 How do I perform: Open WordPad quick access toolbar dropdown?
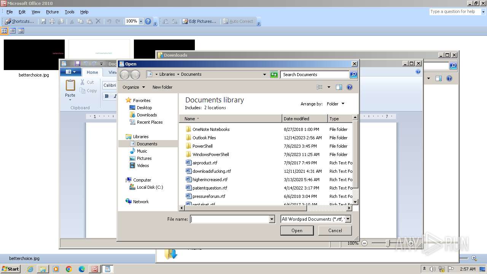(101, 64)
